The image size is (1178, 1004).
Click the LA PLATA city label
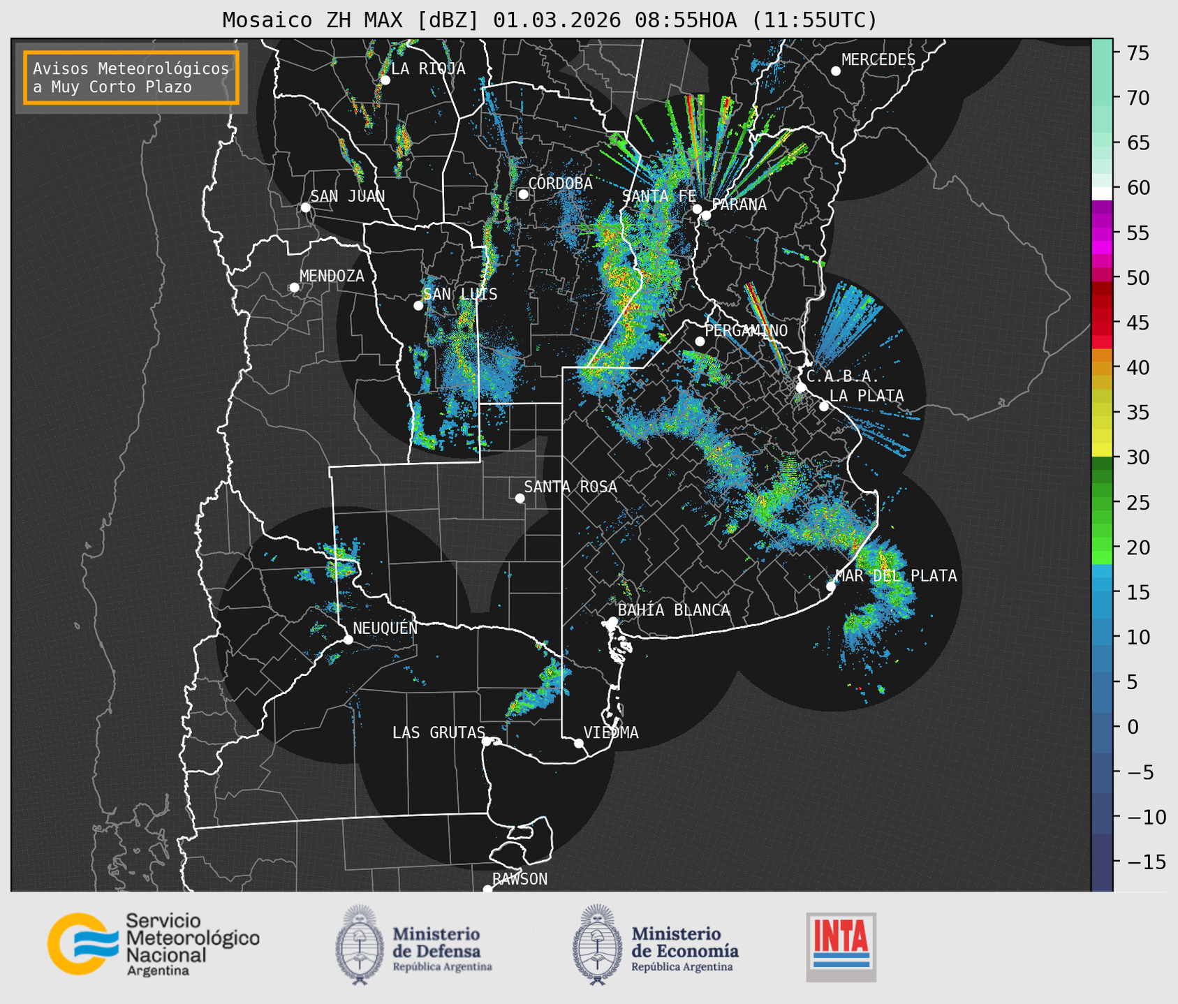(x=867, y=396)
